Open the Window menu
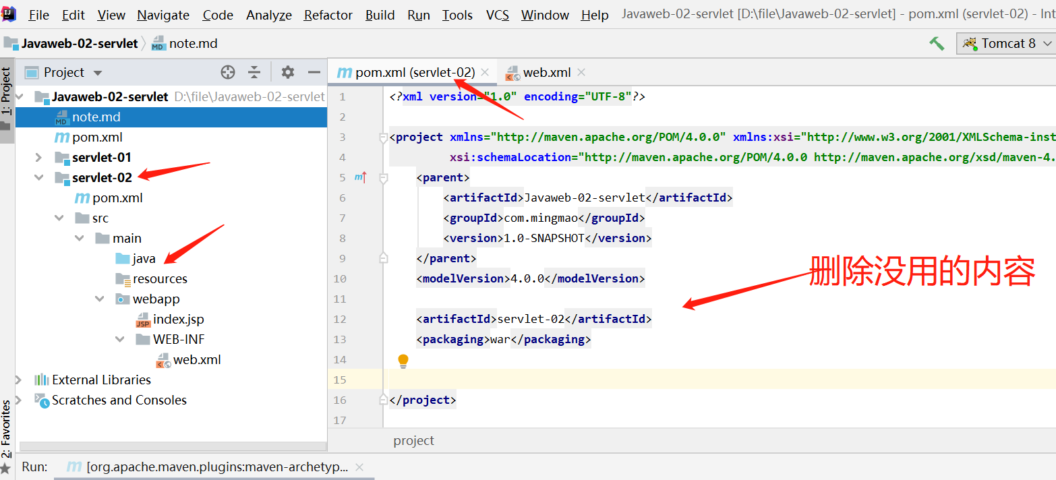The image size is (1056, 480). (546, 15)
